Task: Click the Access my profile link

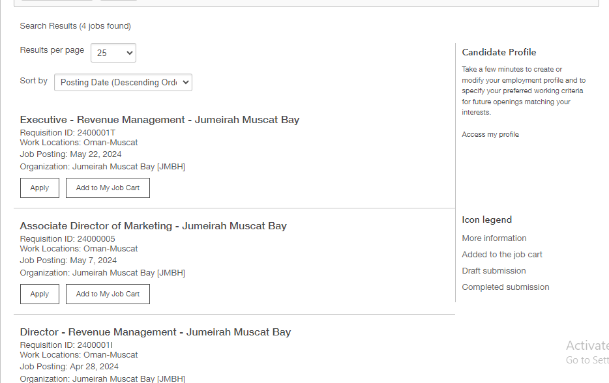Action: pyautogui.click(x=490, y=134)
